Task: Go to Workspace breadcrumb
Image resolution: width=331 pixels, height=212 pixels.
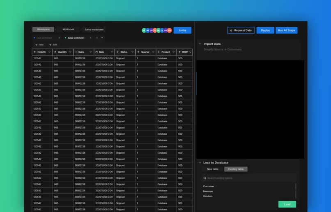Action: click(x=43, y=29)
